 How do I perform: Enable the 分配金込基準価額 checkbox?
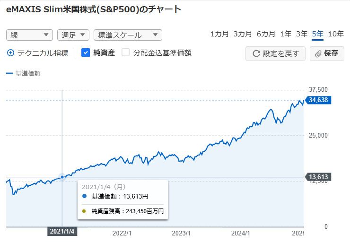tap(125, 52)
